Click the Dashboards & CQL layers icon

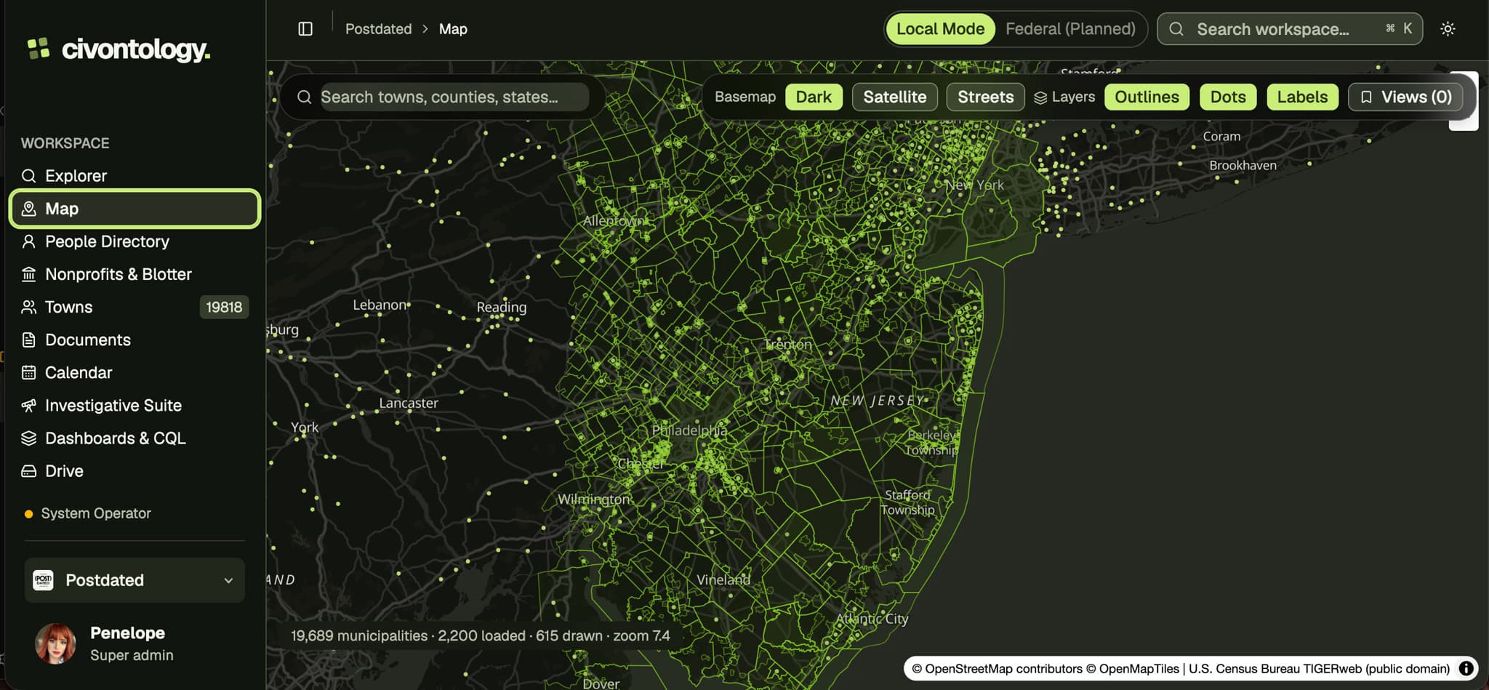coord(29,438)
